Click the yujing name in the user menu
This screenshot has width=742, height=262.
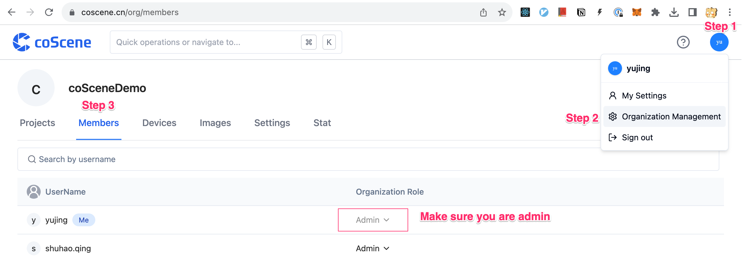[x=638, y=68]
